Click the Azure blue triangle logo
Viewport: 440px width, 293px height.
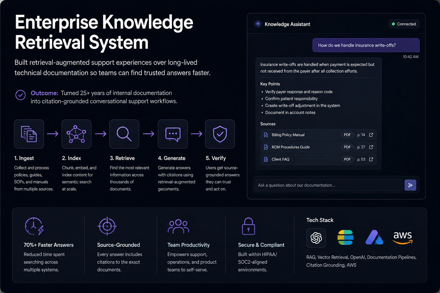[374, 237]
